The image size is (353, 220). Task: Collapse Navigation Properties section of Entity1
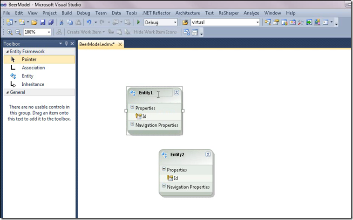coord(132,124)
